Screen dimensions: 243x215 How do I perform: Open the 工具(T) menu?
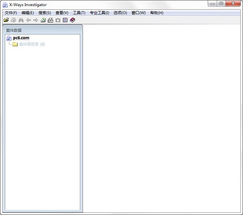[x=79, y=13]
